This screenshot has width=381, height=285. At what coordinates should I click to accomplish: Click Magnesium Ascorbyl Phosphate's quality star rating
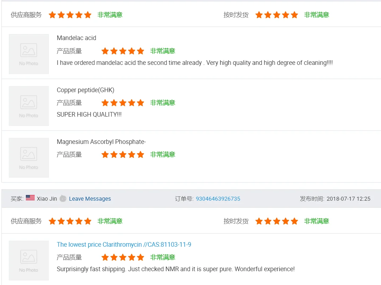pyautogui.click(x=123, y=155)
